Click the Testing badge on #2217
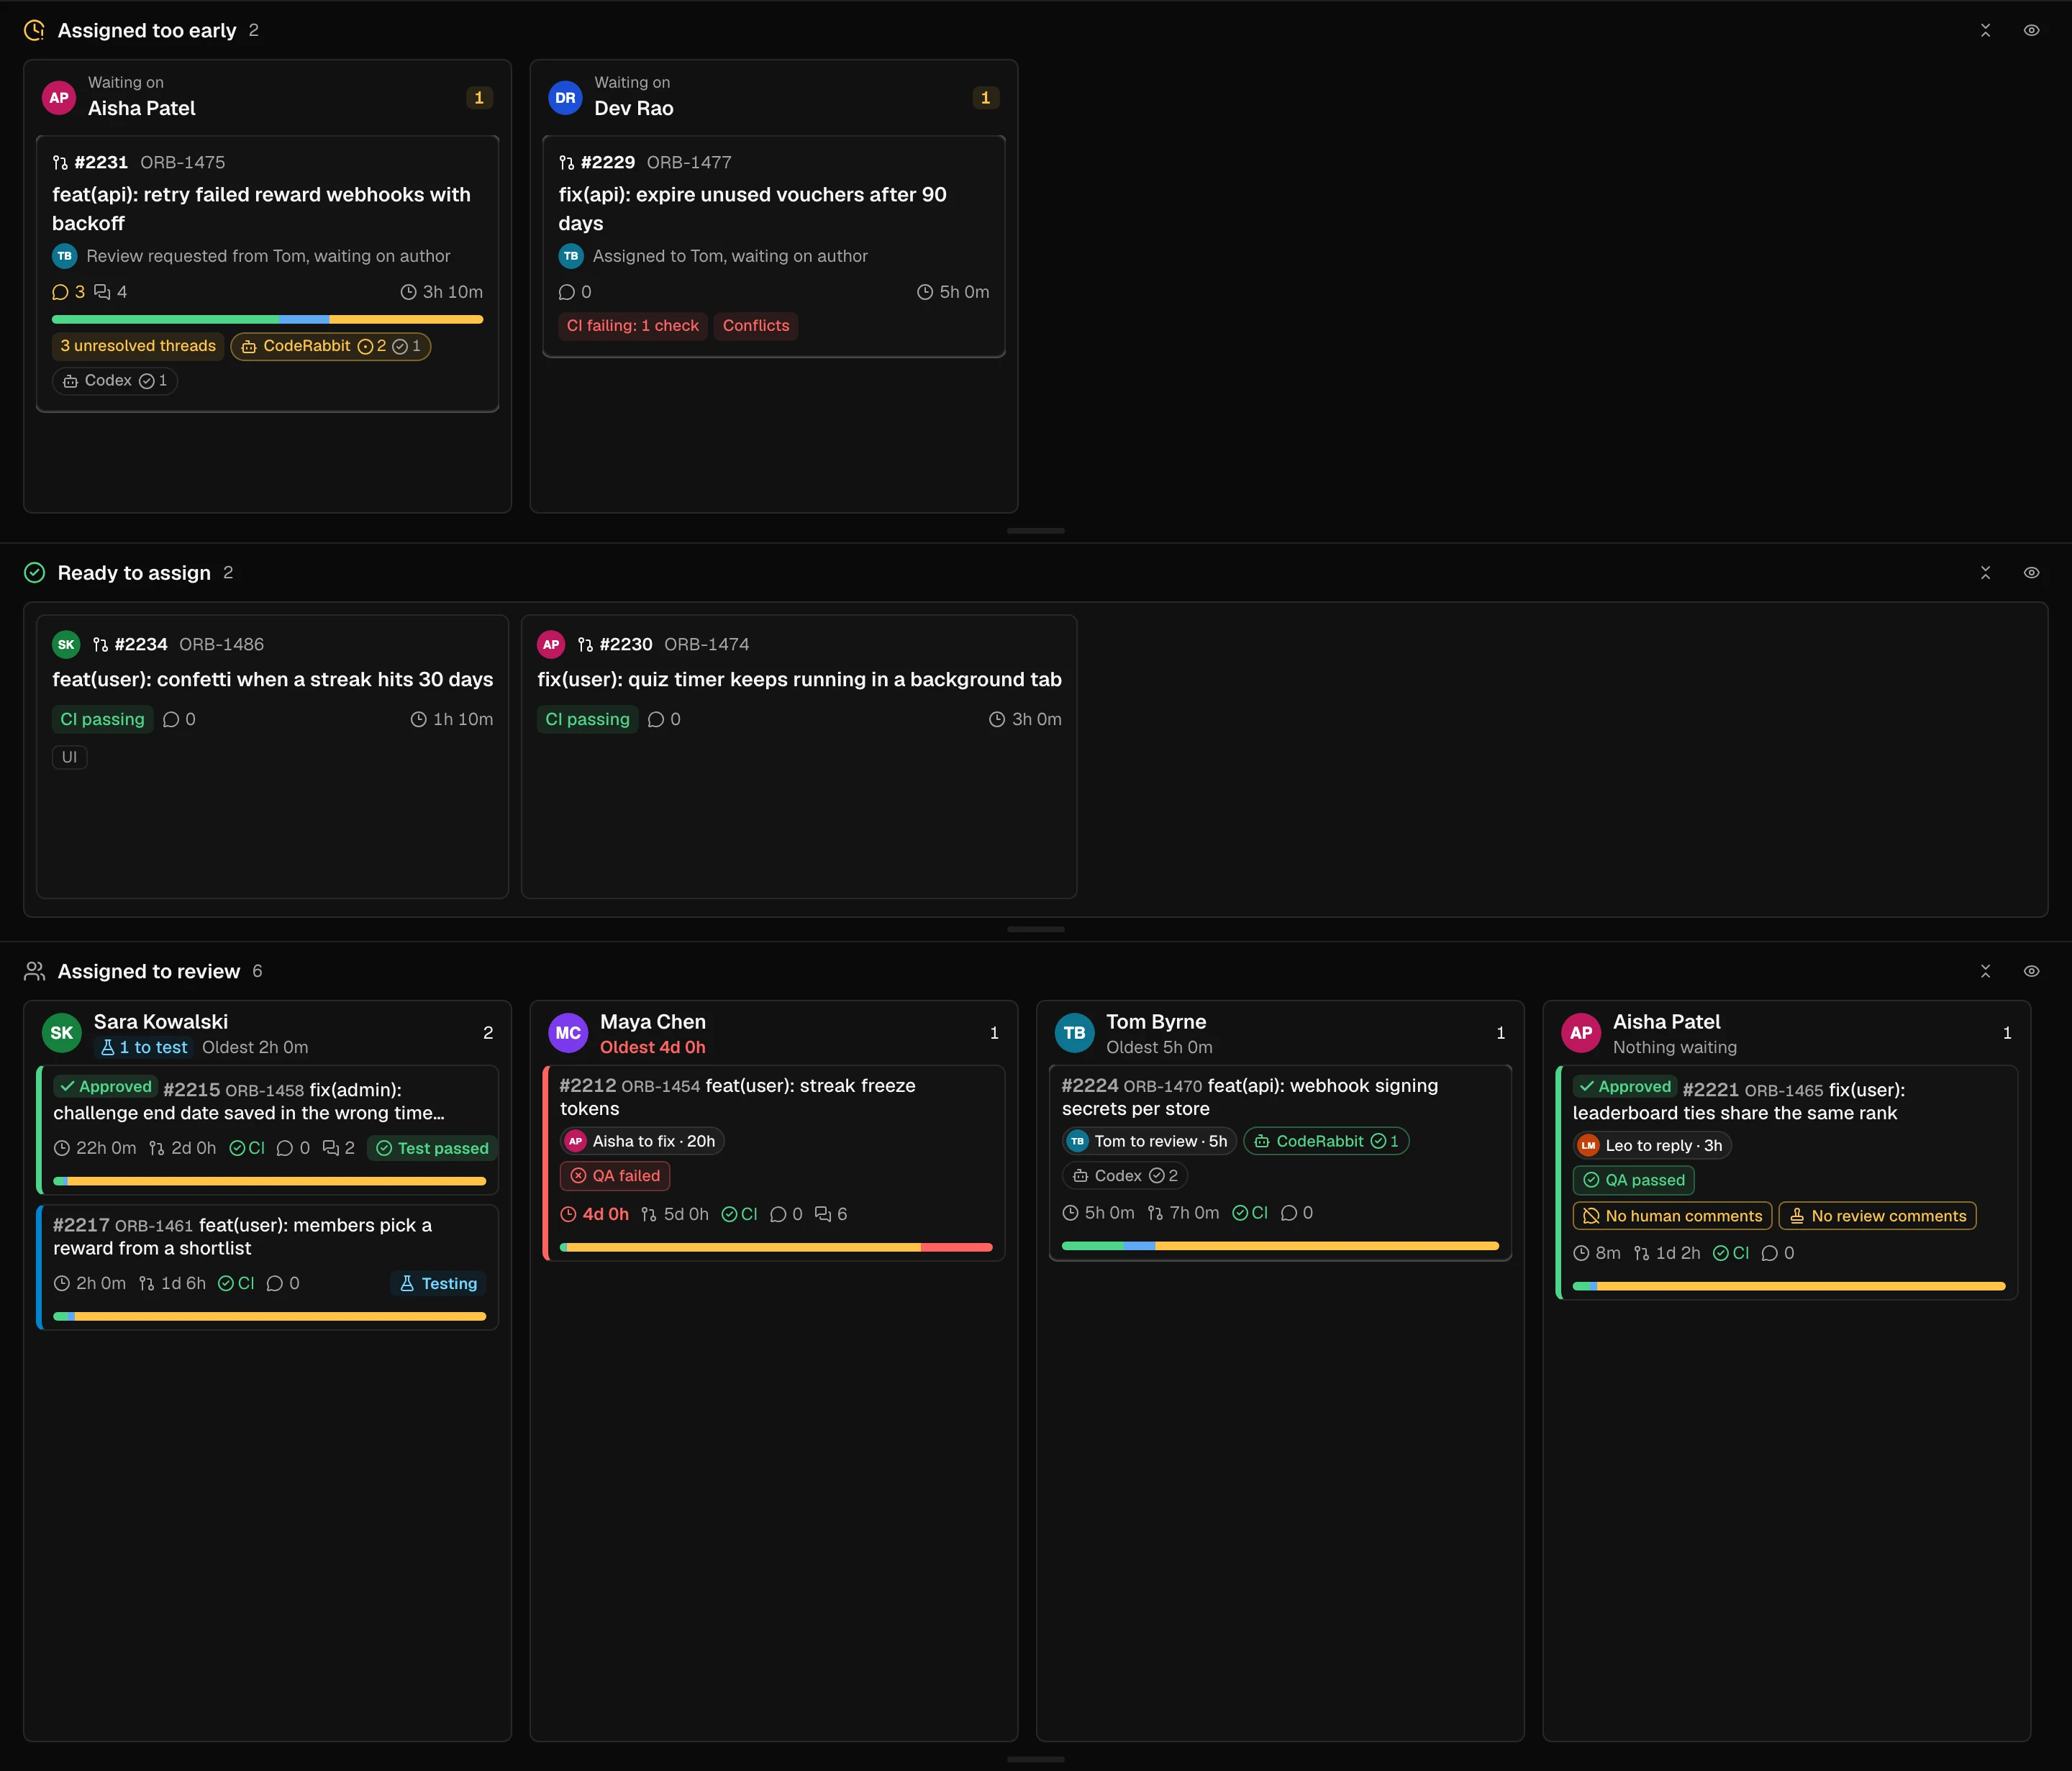 [x=438, y=1284]
